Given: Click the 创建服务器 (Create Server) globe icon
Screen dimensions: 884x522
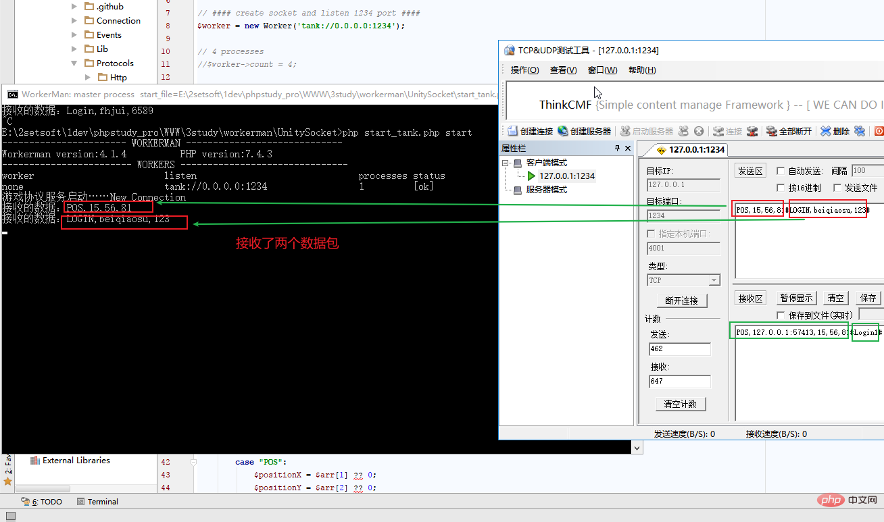Looking at the screenshot, I should pyautogui.click(x=563, y=131).
